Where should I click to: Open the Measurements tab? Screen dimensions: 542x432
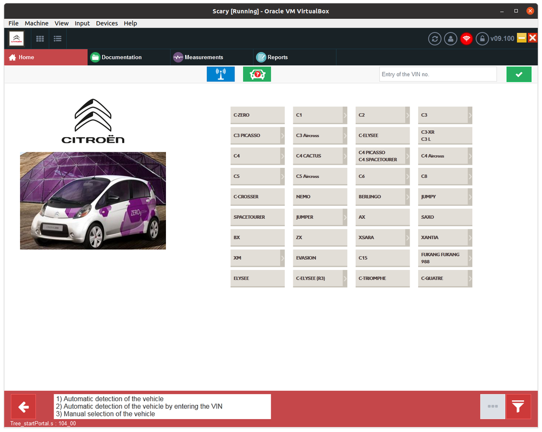211,57
